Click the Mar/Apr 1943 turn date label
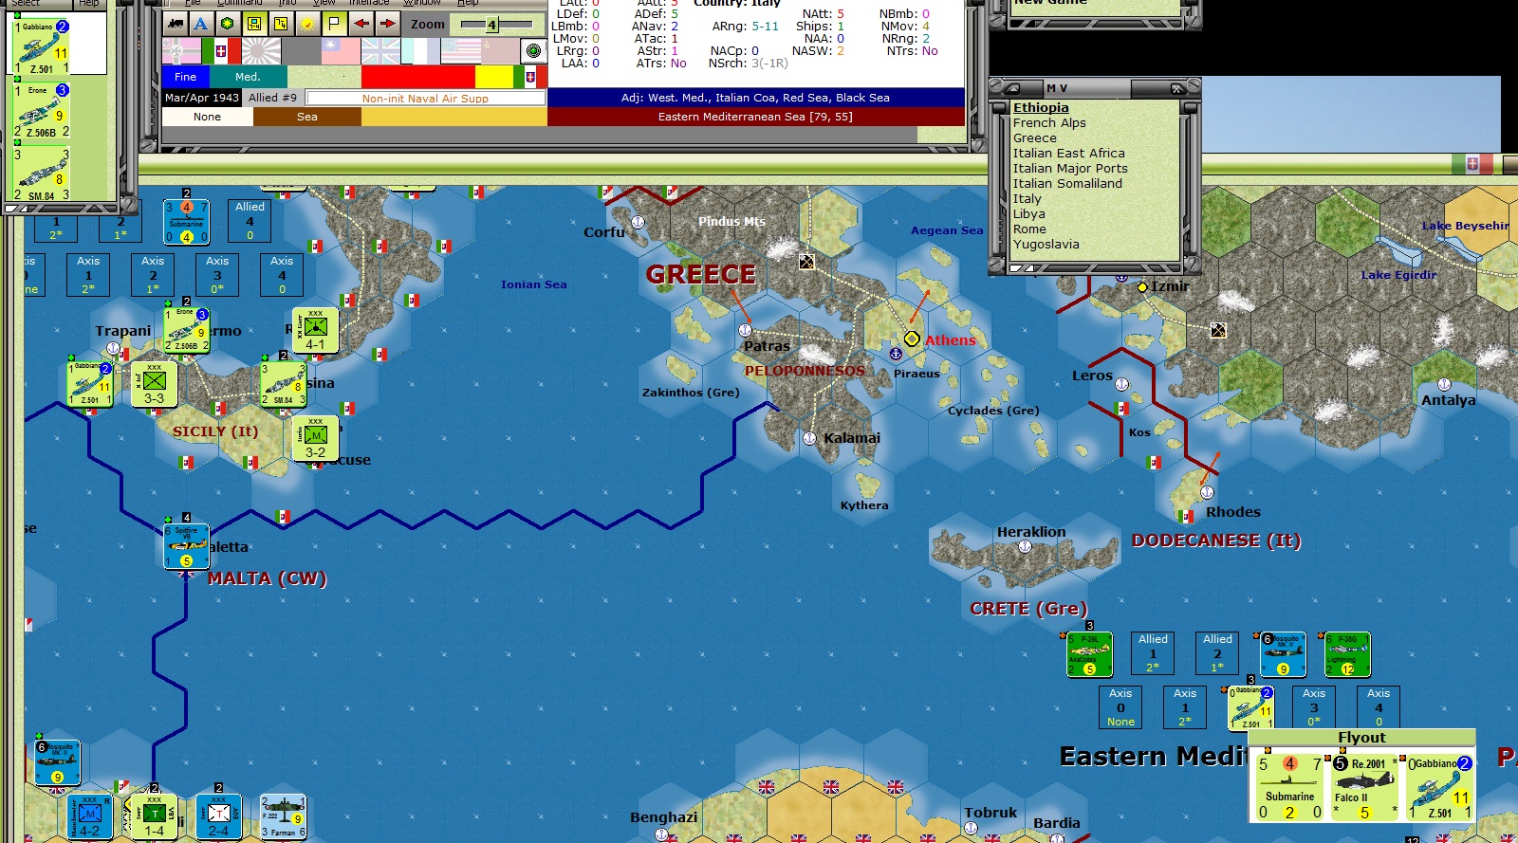This screenshot has width=1518, height=843. coord(202,98)
